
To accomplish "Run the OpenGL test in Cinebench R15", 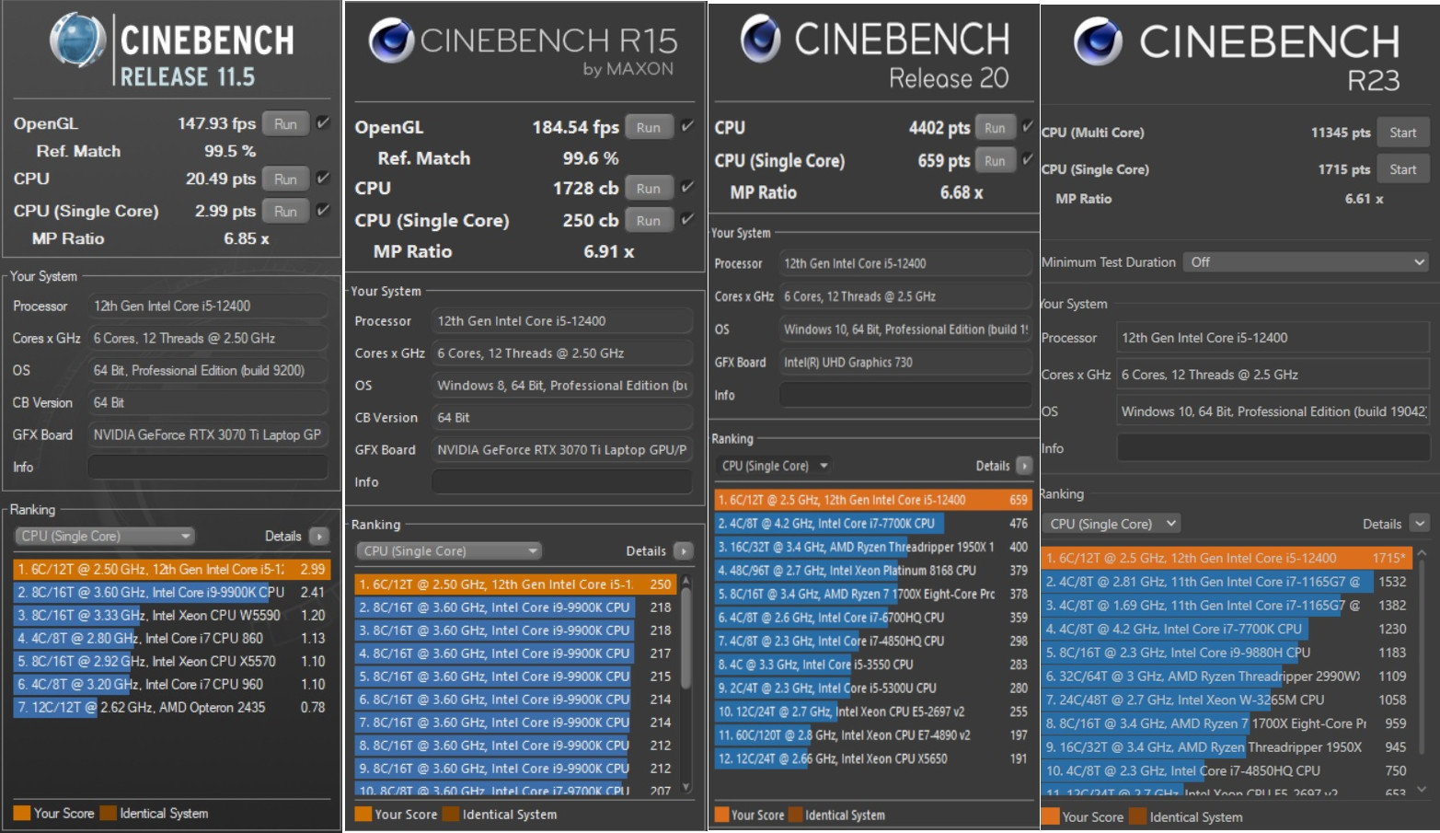I will [648, 128].
